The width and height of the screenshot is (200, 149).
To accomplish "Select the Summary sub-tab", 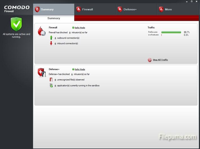I will pyautogui.click(x=54, y=18).
